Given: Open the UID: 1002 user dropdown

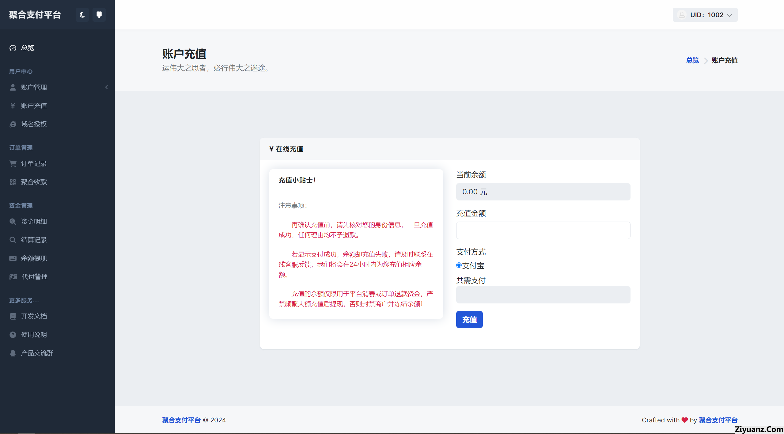Looking at the screenshot, I should tap(705, 15).
